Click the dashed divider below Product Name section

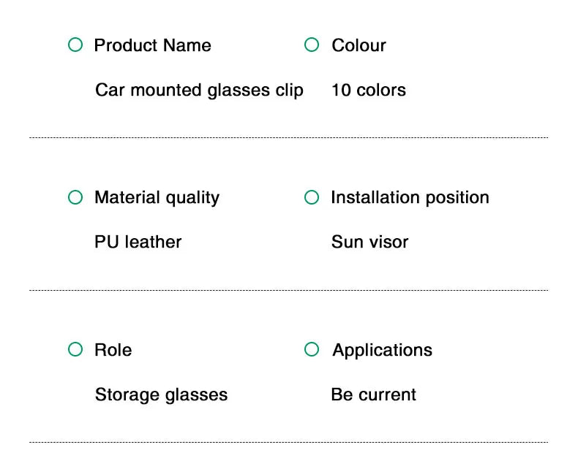[288, 137]
